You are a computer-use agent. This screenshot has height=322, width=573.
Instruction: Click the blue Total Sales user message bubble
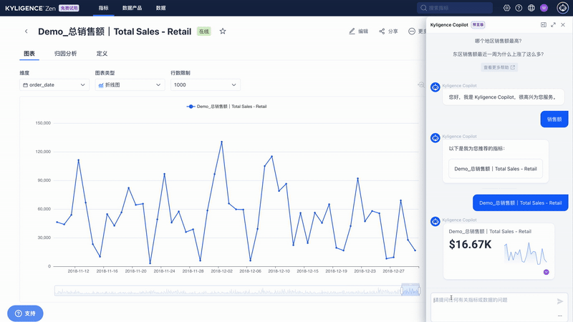(521, 203)
